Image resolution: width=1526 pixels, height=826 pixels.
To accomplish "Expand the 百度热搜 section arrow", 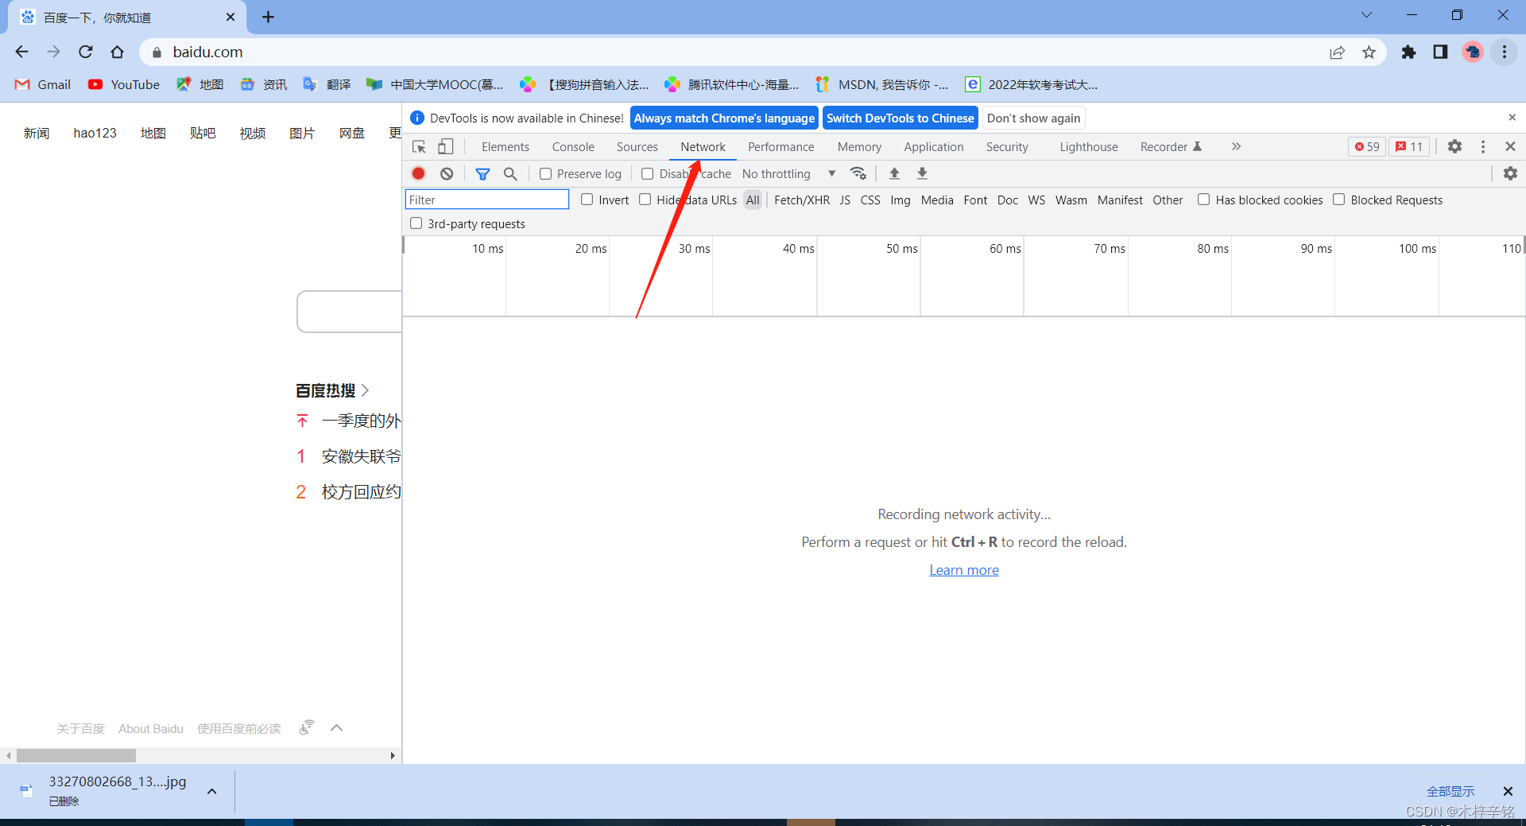I will click(x=365, y=390).
